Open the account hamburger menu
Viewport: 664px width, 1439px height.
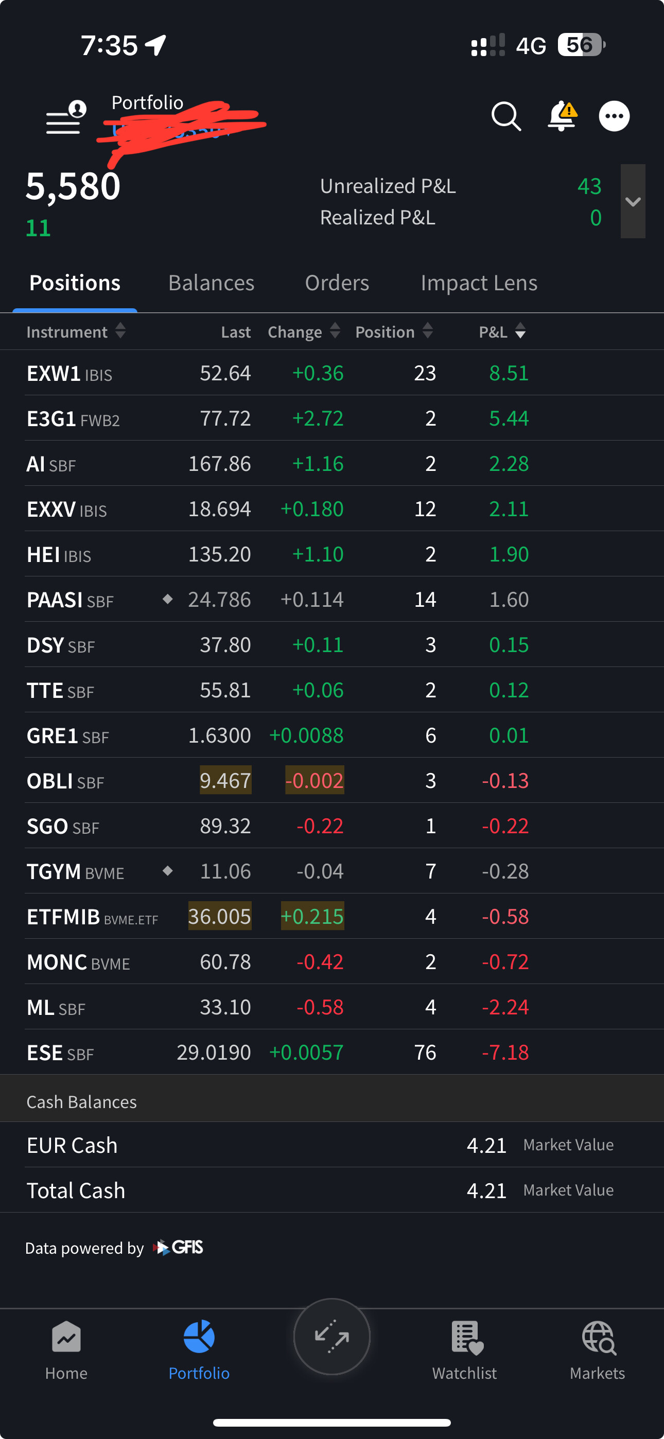65,117
